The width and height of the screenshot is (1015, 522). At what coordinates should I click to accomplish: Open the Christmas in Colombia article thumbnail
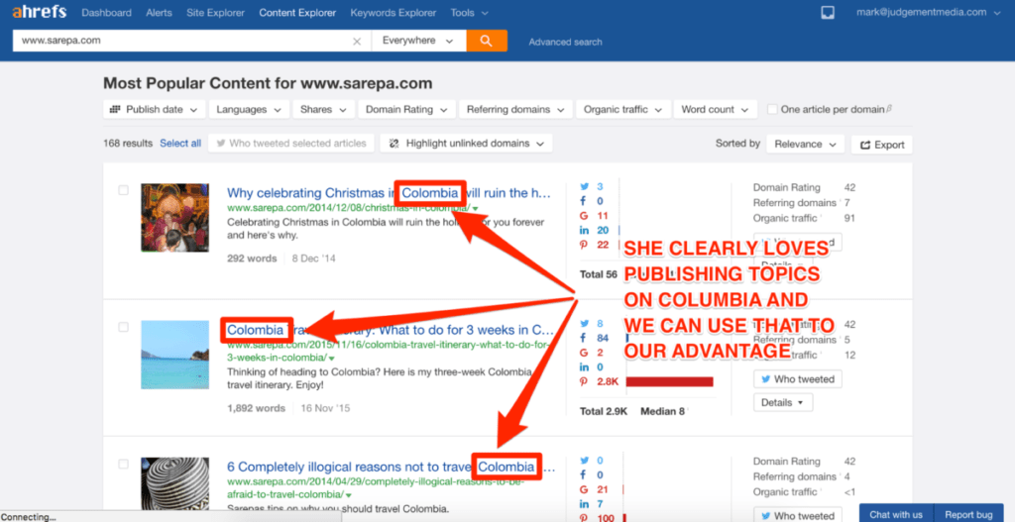(x=174, y=217)
